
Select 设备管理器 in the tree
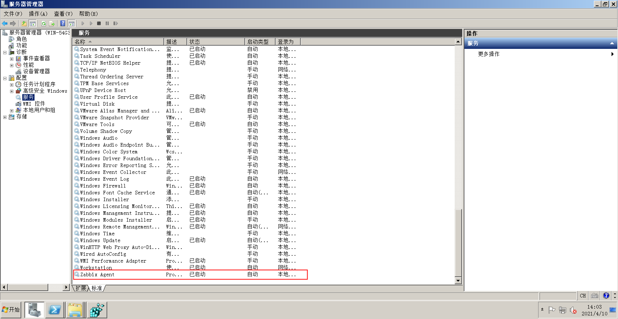(36, 71)
